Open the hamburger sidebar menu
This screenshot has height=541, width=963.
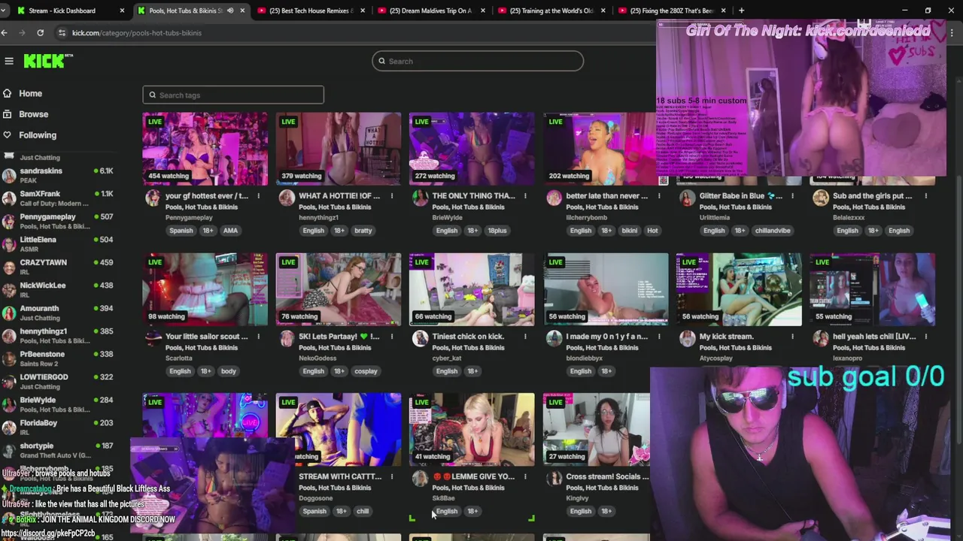(x=9, y=61)
